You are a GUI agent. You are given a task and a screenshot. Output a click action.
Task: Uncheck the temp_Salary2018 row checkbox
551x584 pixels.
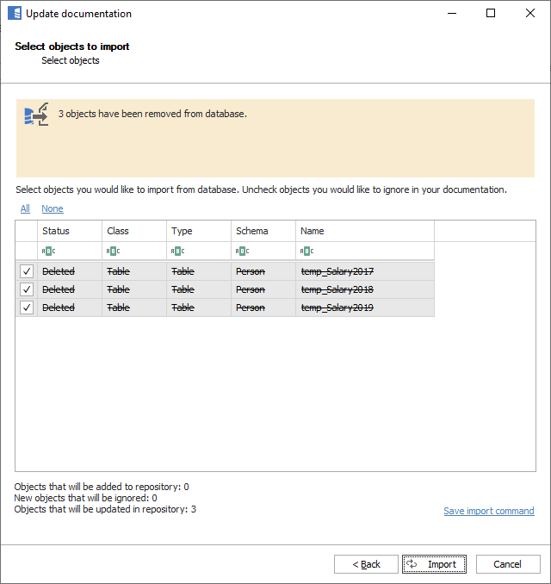coord(27,289)
